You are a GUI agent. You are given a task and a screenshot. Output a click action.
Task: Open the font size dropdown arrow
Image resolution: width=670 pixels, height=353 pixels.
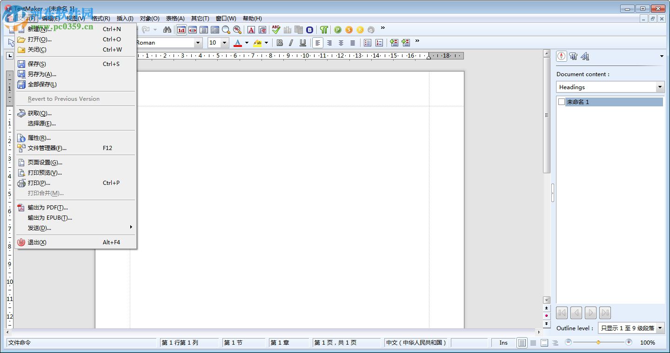click(225, 43)
